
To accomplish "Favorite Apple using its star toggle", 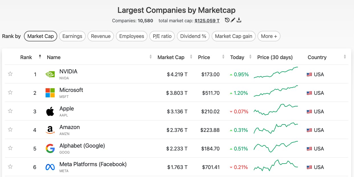I will 10,111.
